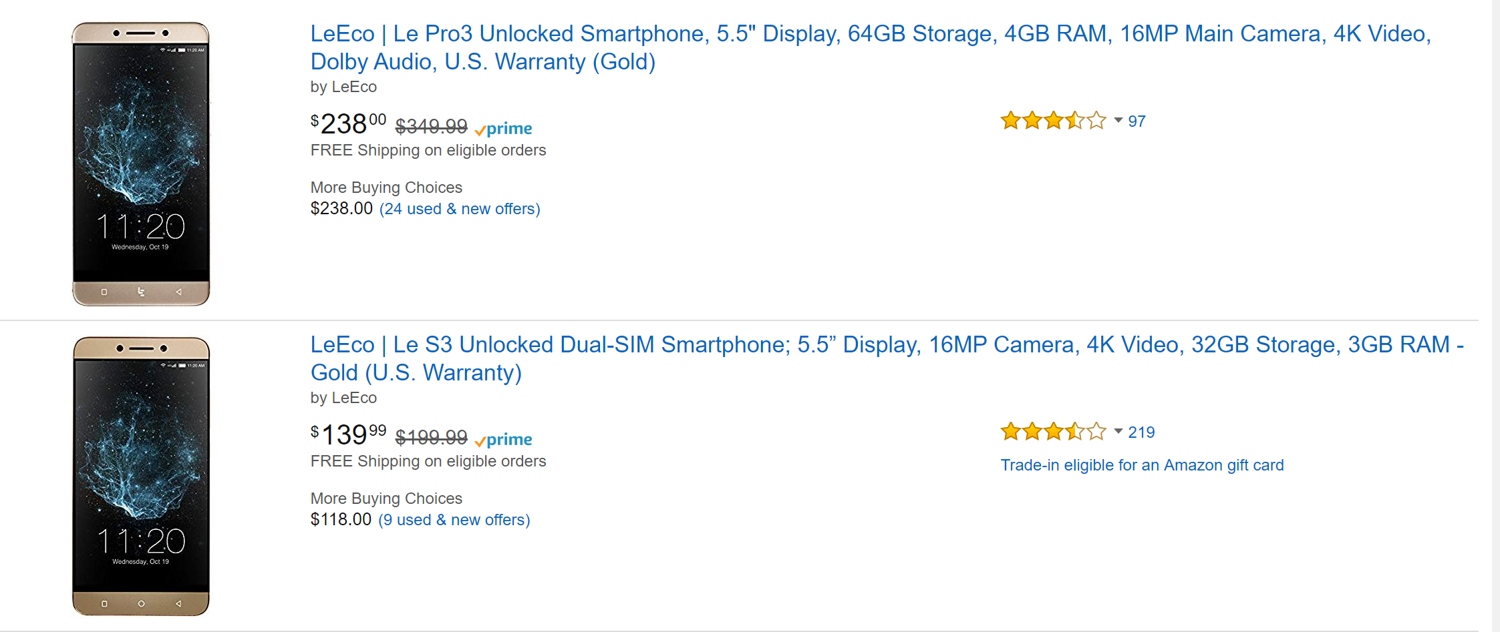Click the star rating for the Le S3
This screenshot has height=632, width=1500.
click(1052, 432)
